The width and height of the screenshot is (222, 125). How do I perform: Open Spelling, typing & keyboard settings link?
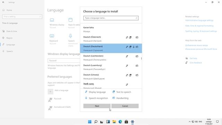(x=201, y=31)
